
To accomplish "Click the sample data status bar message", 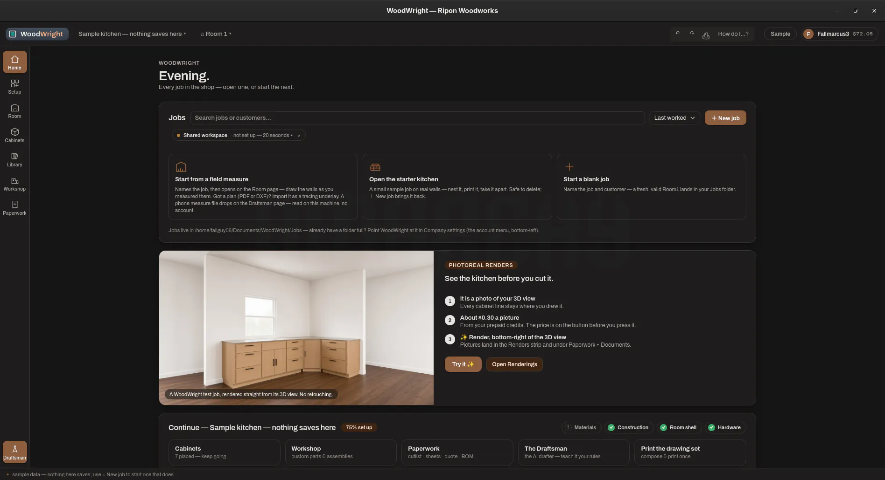I will pyautogui.click(x=92, y=474).
